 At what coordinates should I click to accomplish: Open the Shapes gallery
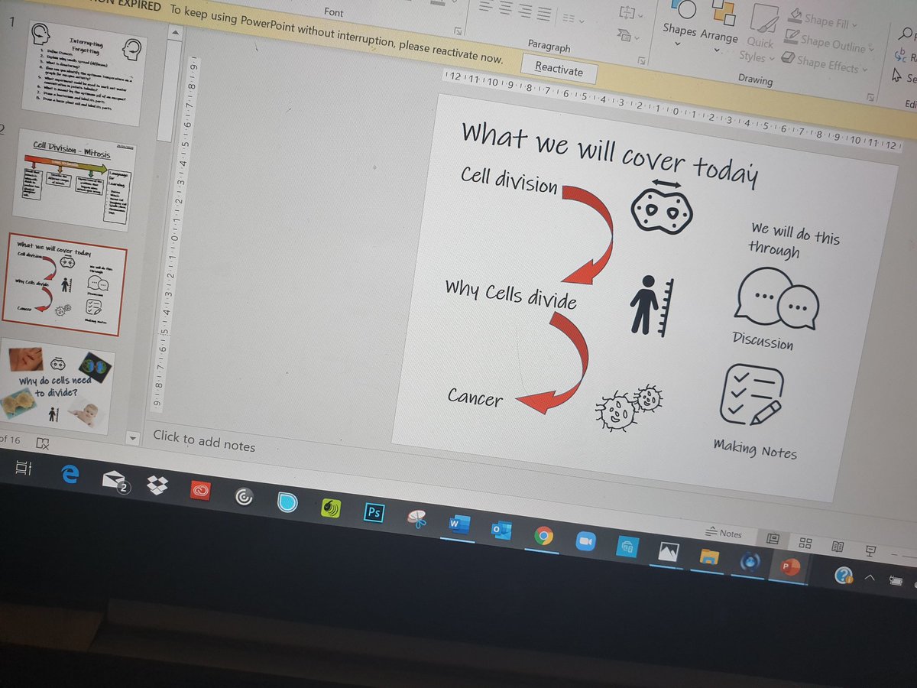(679, 21)
